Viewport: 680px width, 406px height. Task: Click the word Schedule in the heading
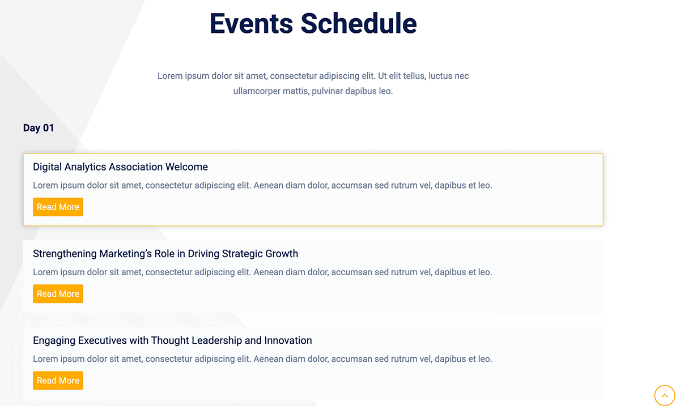359,24
